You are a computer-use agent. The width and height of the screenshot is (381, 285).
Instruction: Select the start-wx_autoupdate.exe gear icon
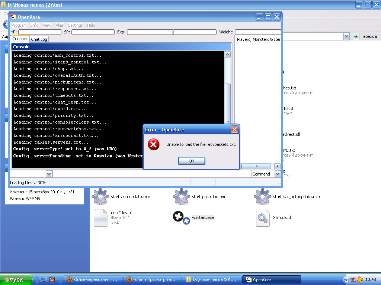coord(262,197)
